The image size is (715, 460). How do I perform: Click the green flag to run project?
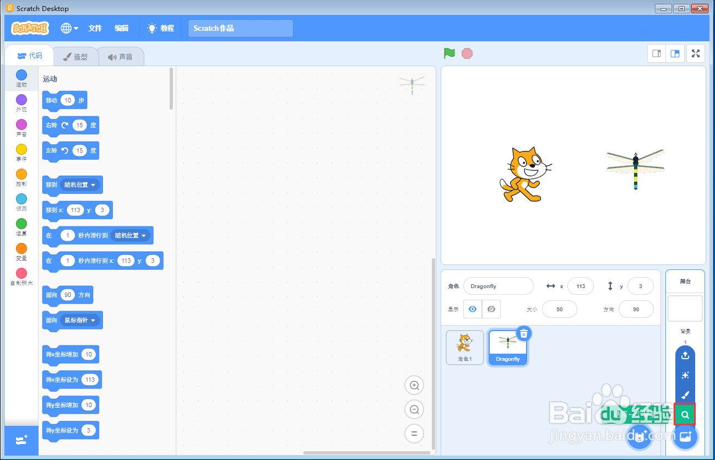pyautogui.click(x=449, y=53)
